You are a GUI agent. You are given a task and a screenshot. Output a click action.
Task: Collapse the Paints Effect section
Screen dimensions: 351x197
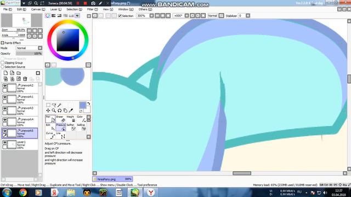[x=2, y=43]
